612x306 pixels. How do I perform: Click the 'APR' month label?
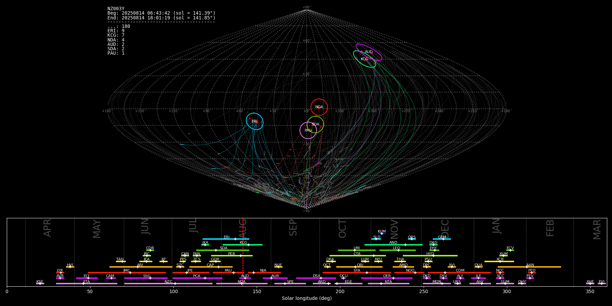tap(47, 228)
